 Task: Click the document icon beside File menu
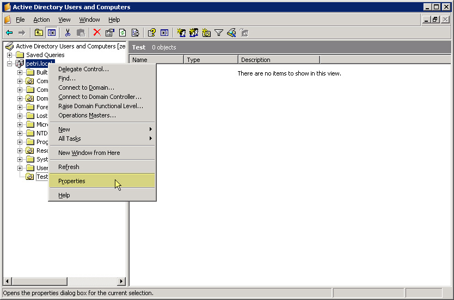(8, 20)
